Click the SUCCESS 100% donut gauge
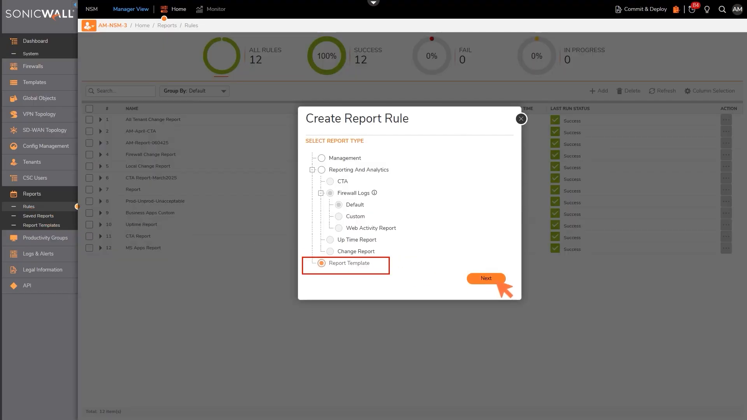This screenshot has height=420, width=747. (x=326, y=56)
